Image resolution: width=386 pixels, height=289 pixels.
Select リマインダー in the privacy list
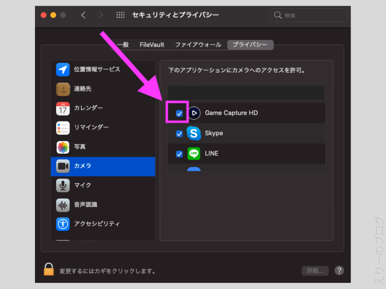point(103,128)
